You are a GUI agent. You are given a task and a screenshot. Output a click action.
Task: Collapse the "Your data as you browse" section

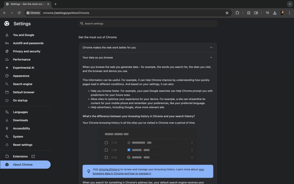[x=211, y=57]
